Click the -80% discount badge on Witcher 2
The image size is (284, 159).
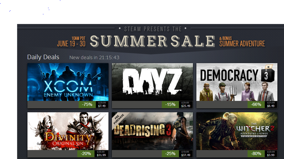[x=256, y=154]
